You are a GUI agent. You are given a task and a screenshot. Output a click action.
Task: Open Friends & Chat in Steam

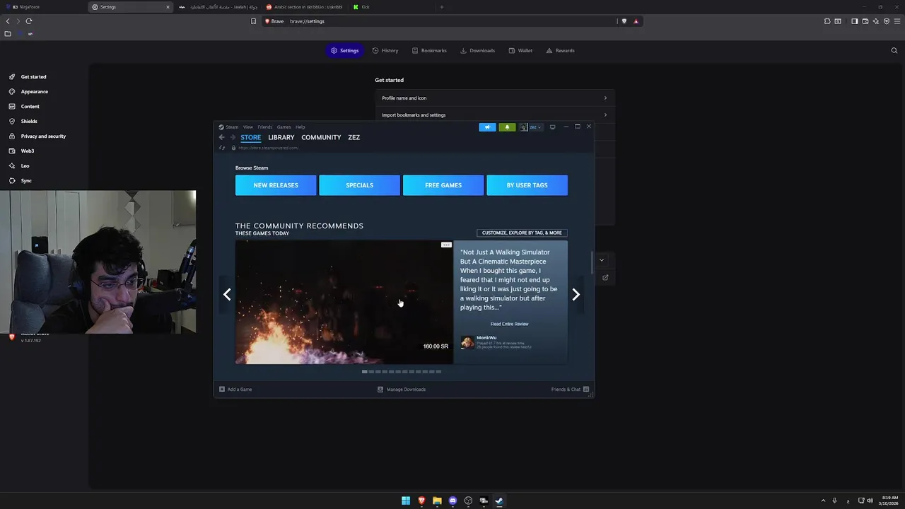click(571, 390)
